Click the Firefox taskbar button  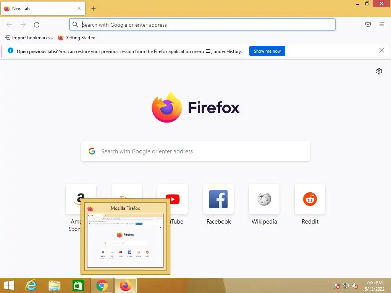coord(125,285)
